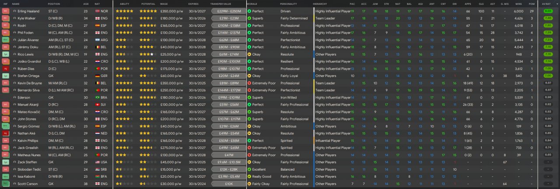Click Jérémy Doku's potential star rating
The width and height of the screenshot is (560, 189).
[x=149, y=47]
